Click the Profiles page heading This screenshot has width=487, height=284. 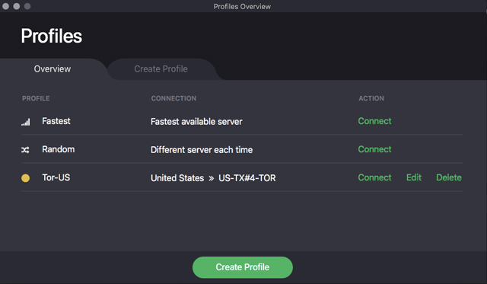52,36
